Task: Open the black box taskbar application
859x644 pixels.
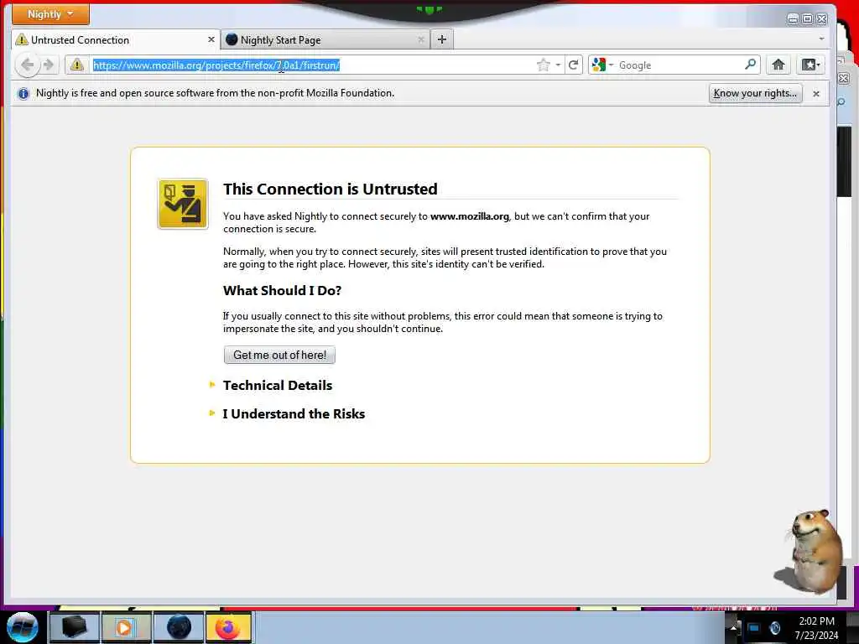Action: [x=75, y=627]
